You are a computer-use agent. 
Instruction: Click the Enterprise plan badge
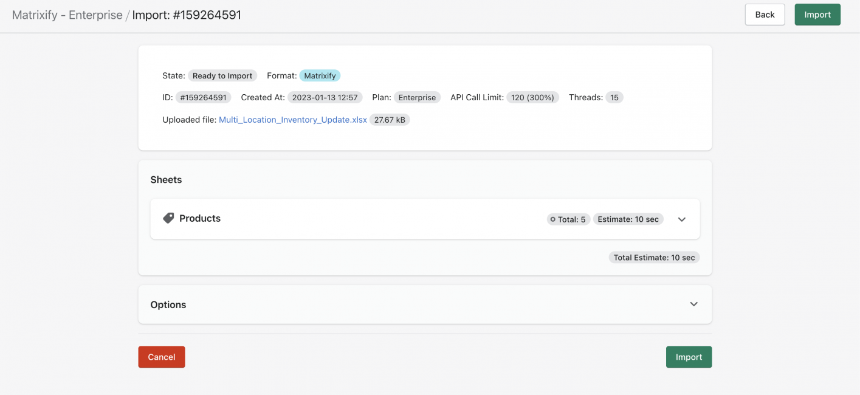tap(417, 97)
